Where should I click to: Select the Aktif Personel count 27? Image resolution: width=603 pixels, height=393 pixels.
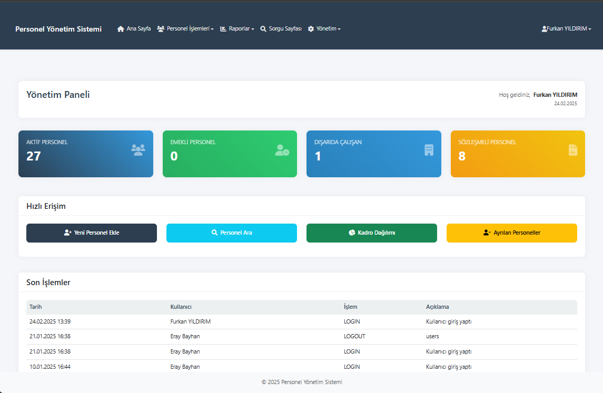pyautogui.click(x=34, y=156)
